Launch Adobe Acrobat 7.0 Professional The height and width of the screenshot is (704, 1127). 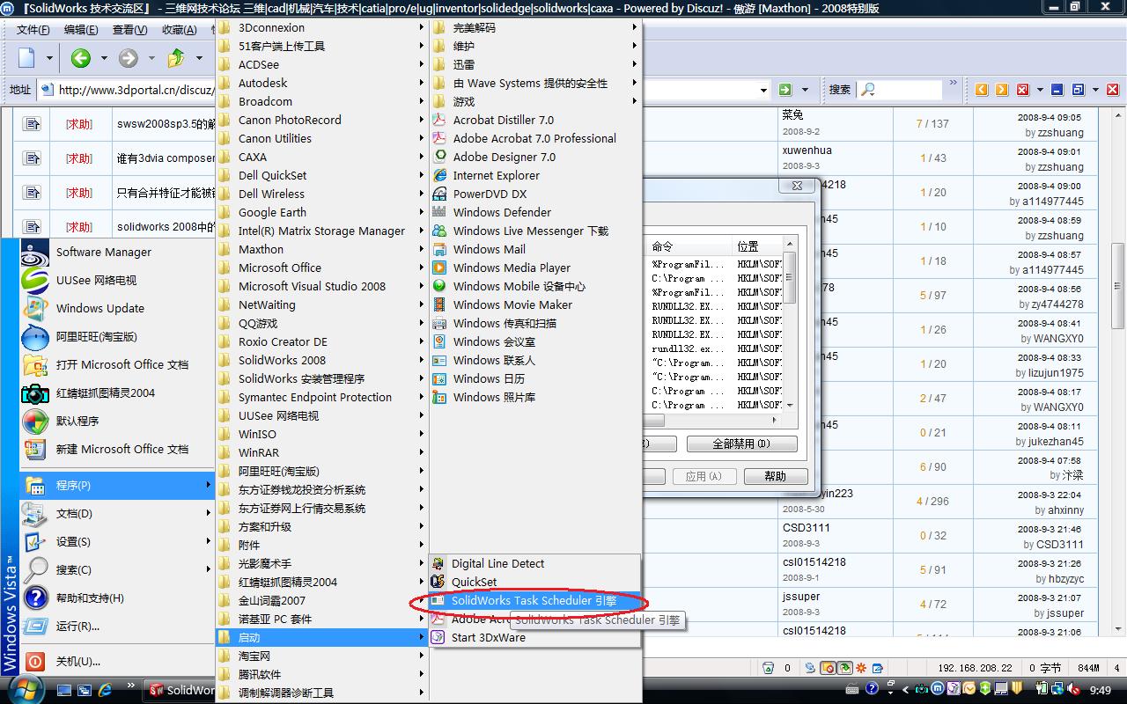coord(535,138)
